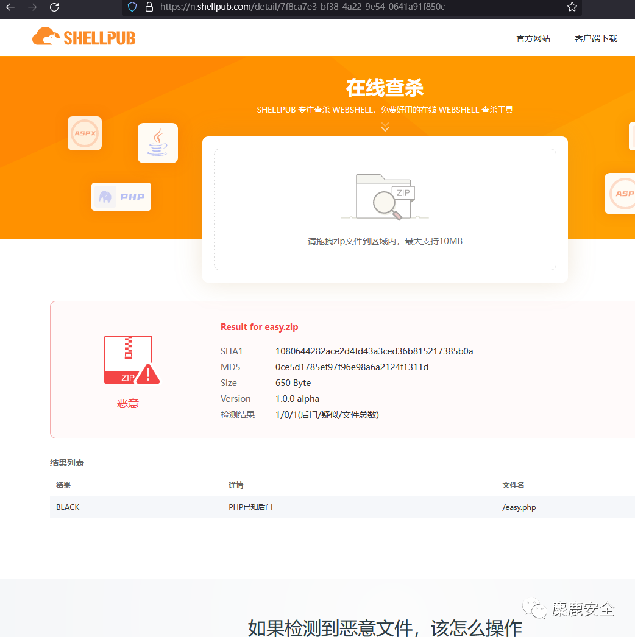Click the MD5 field label
Screen dimensions: 635x637
[x=230, y=367]
